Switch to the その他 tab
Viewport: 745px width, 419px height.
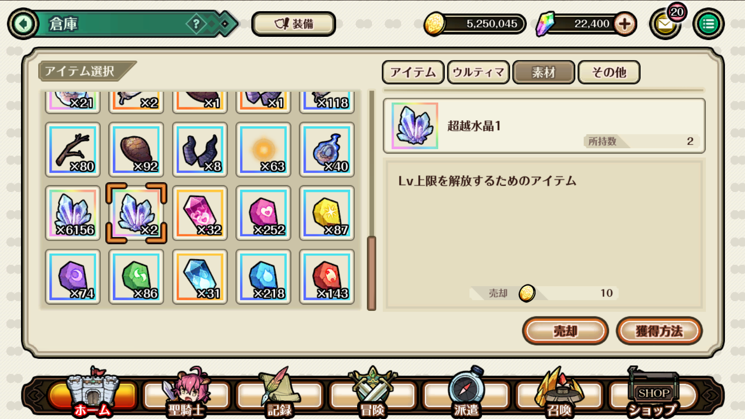(x=609, y=72)
